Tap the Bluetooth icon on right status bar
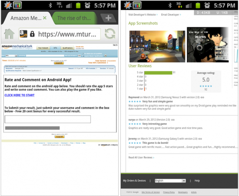 click(x=170, y=6)
